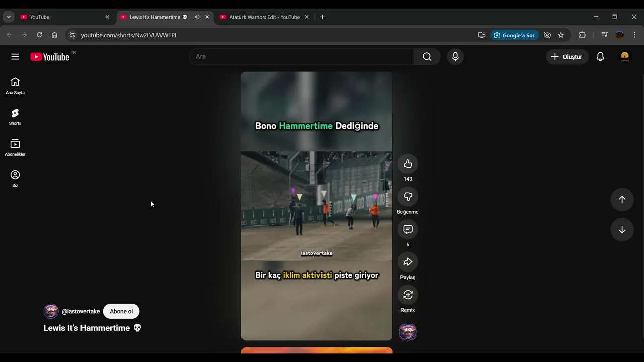The width and height of the screenshot is (644, 362).
Task: Subscribe with the Abone ol button
Action: pyautogui.click(x=121, y=311)
